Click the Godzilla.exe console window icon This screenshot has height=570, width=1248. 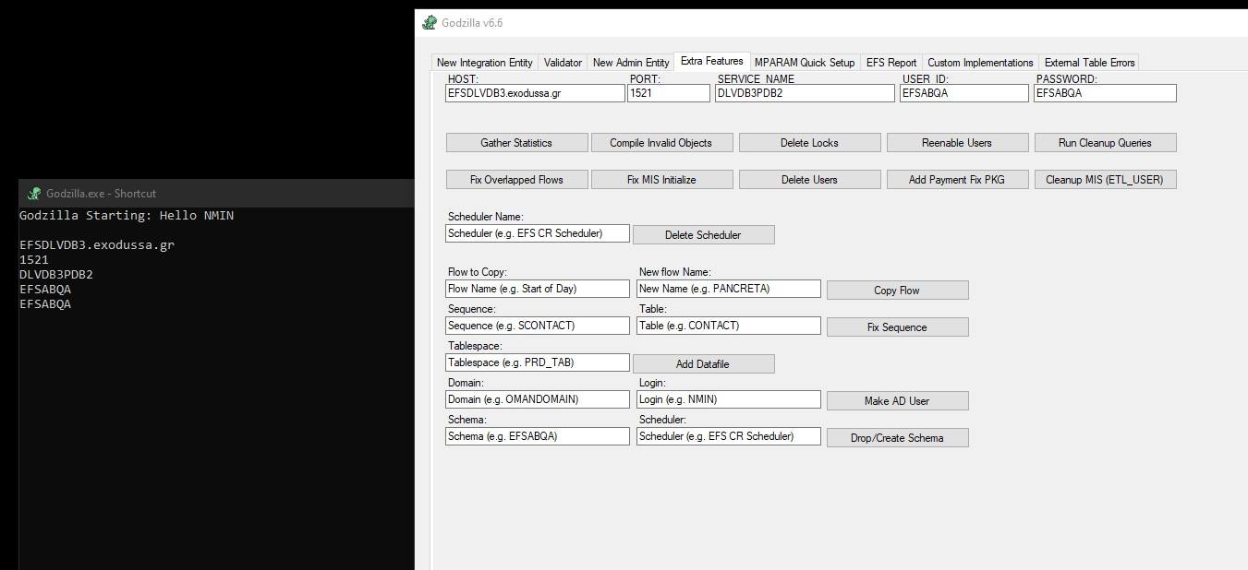[x=34, y=194]
